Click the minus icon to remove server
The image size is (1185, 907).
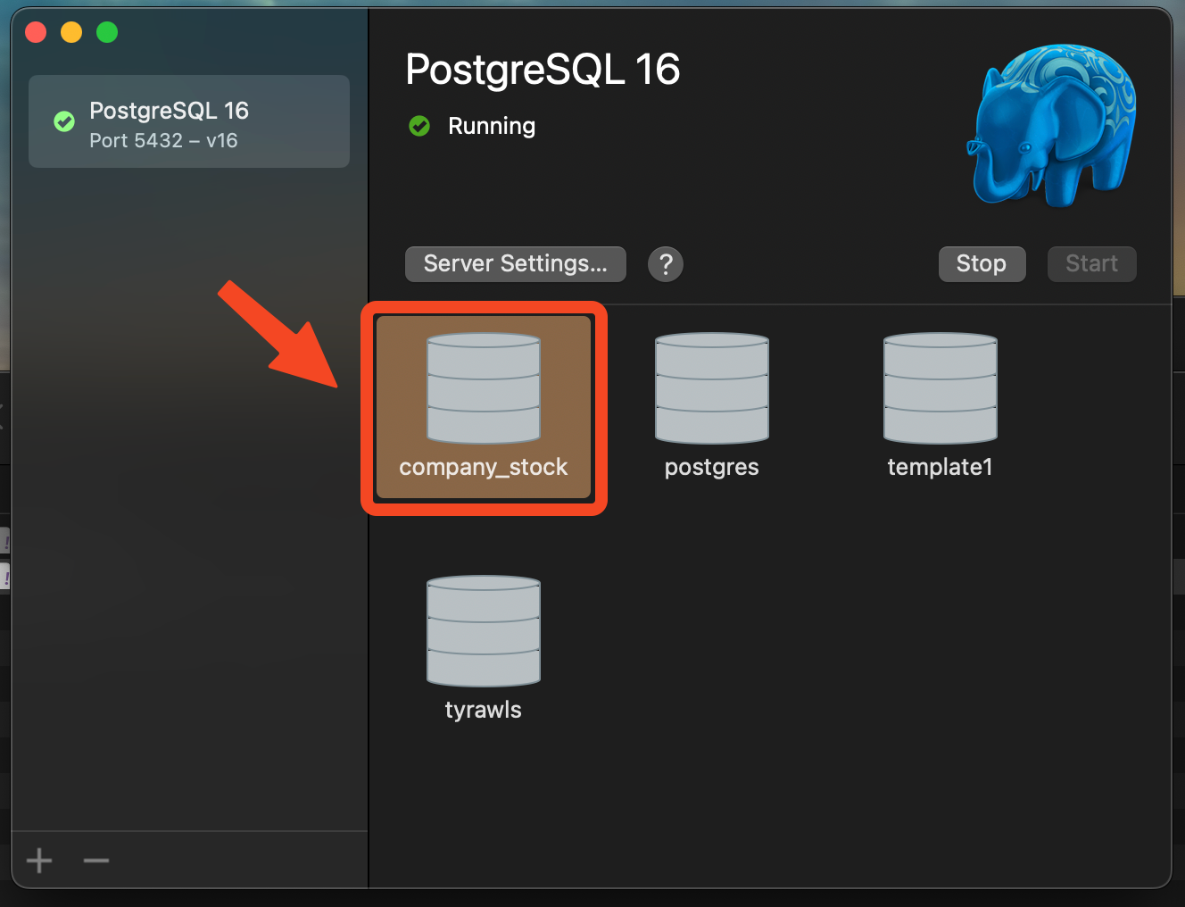coord(95,861)
